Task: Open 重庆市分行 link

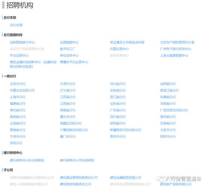Action: [x=68, y=117]
